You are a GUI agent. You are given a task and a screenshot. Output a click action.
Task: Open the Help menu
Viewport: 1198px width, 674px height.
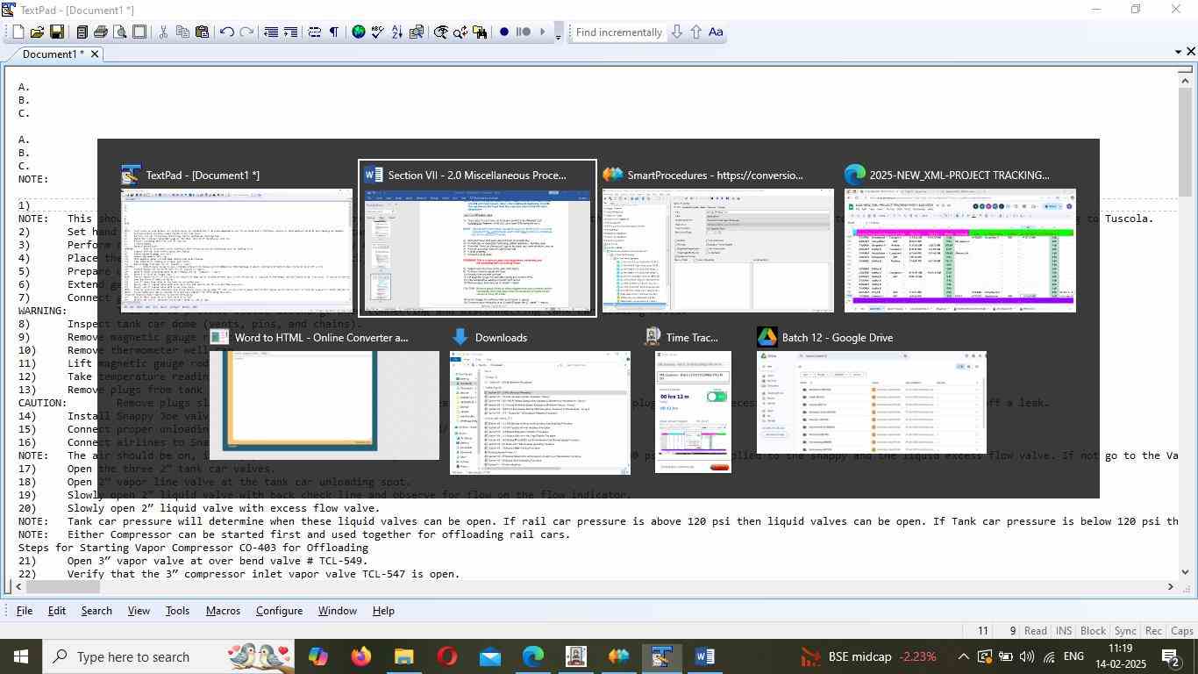(x=383, y=611)
